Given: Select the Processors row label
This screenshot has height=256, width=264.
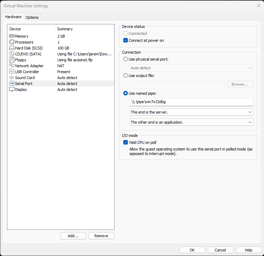Looking at the screenshot, I should (24, 42).
